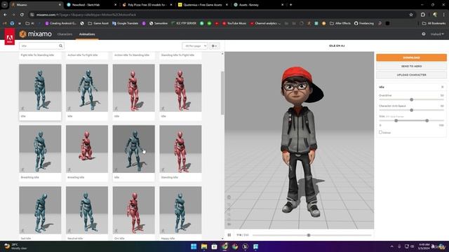Bookmark this page with star icon
Image resolution: width=449 pixels, height=252 pixels.
pos(411,15)
